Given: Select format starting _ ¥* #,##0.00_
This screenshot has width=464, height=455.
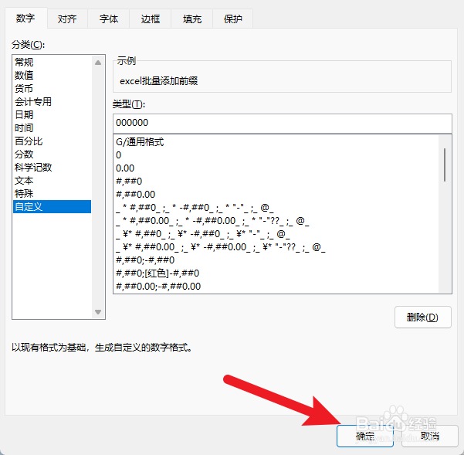Looking at the screenshot, I should [x=276, y=247].
